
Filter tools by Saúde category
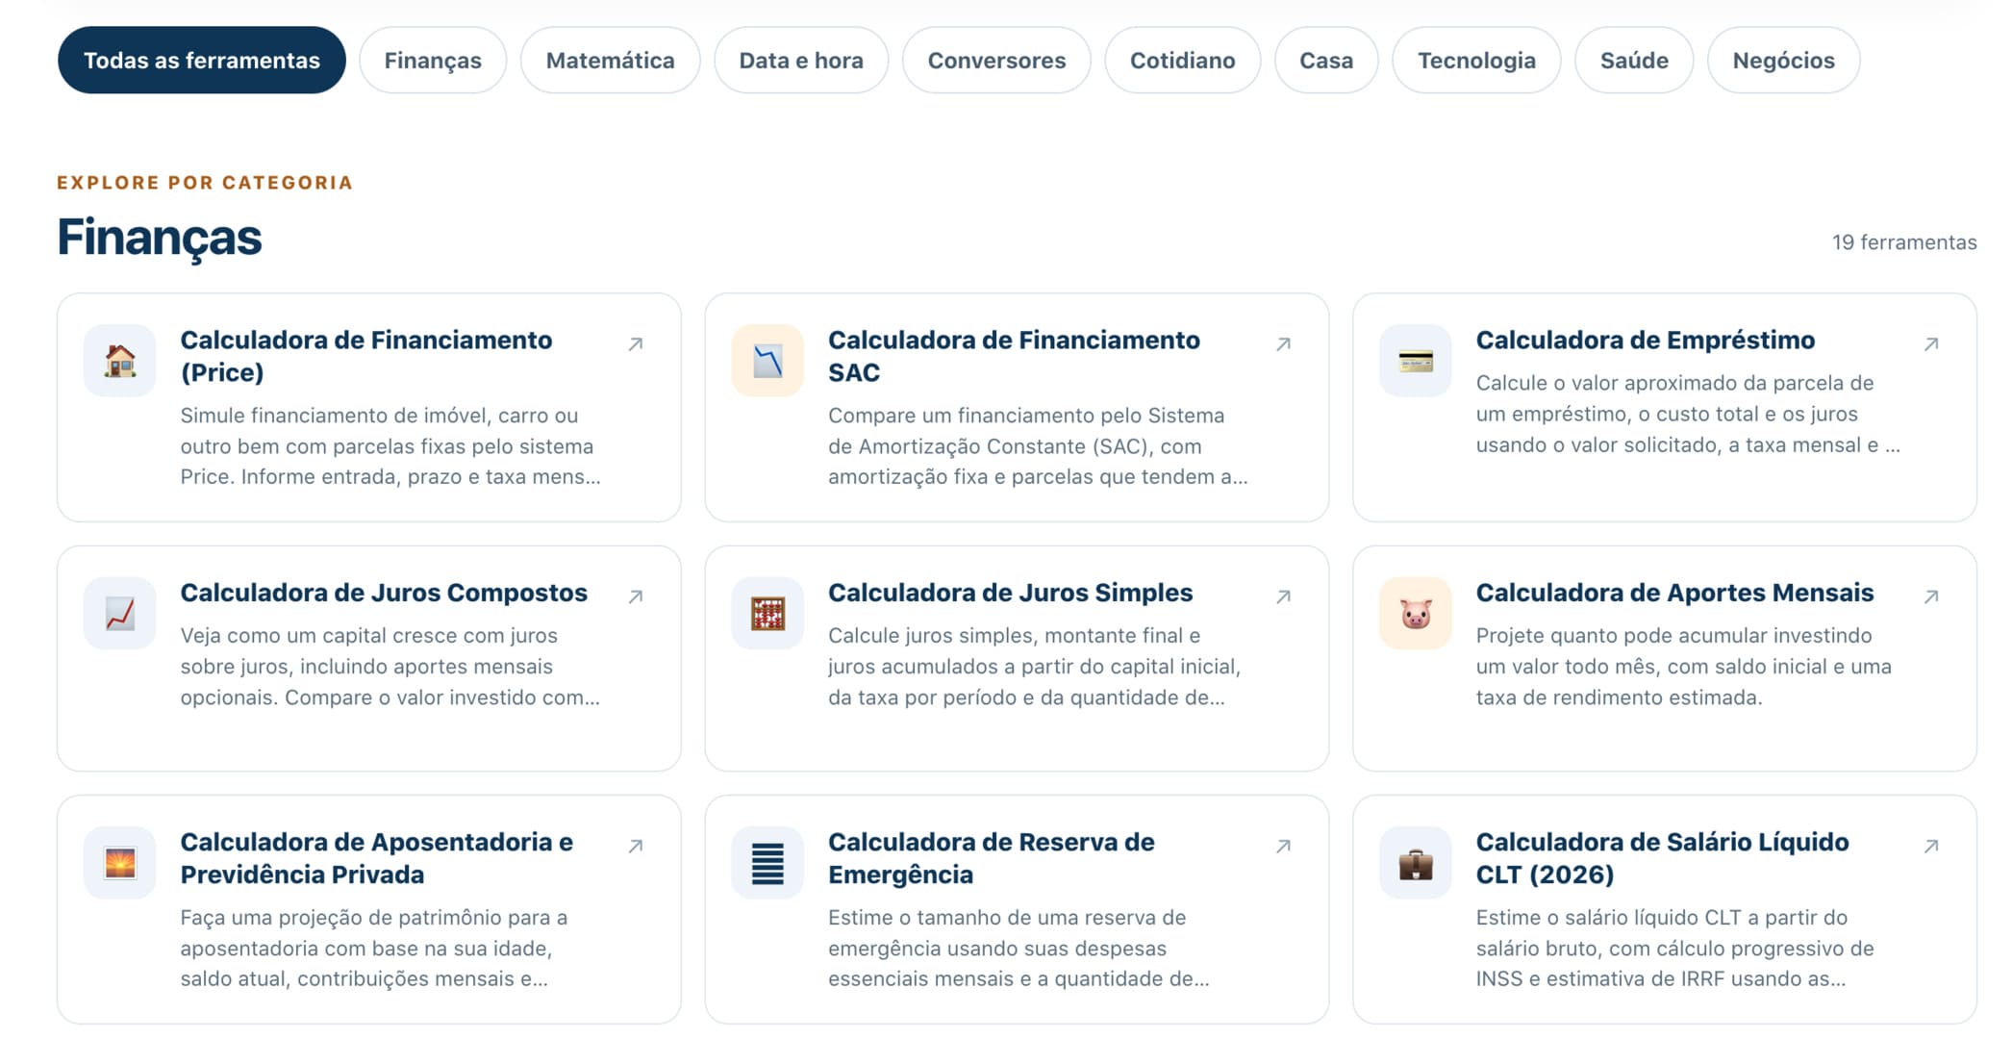[1634, 60]
